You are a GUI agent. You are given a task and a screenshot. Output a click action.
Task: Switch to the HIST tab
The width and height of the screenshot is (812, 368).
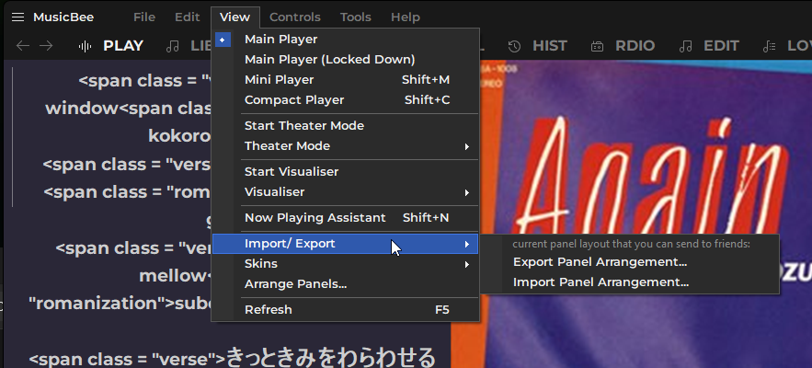550,46
